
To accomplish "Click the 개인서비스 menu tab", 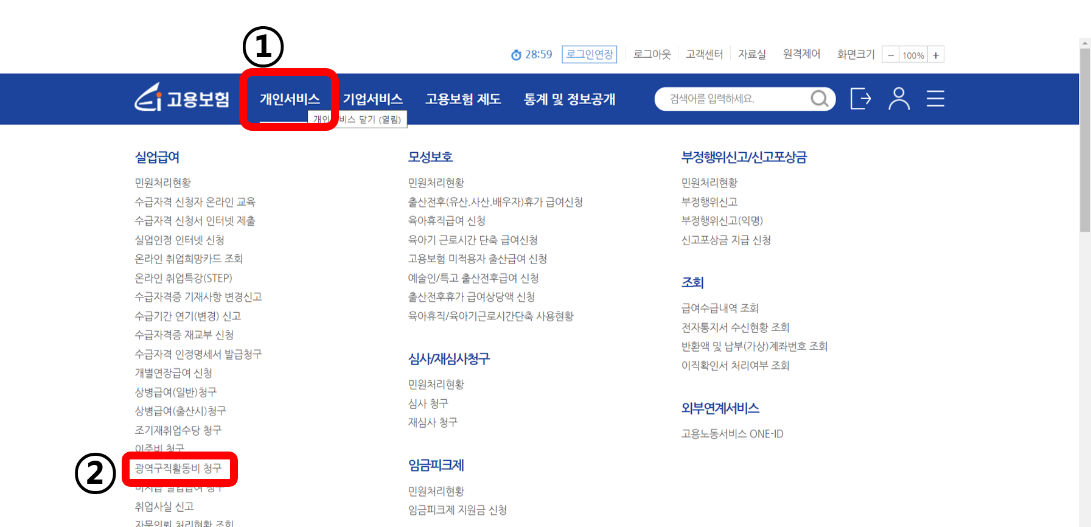I will pos(290,99).
